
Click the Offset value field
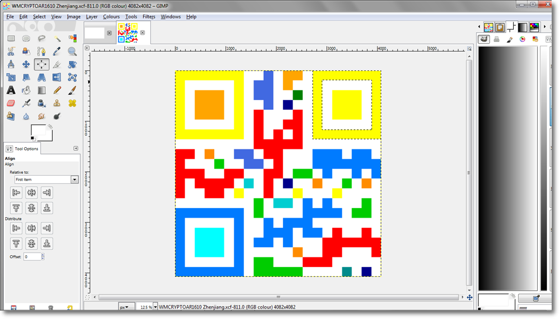[32, 256]
